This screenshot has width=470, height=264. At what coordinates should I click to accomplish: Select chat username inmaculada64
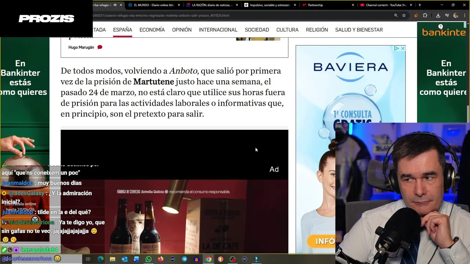pyautogui.click(x=39, y=250)
